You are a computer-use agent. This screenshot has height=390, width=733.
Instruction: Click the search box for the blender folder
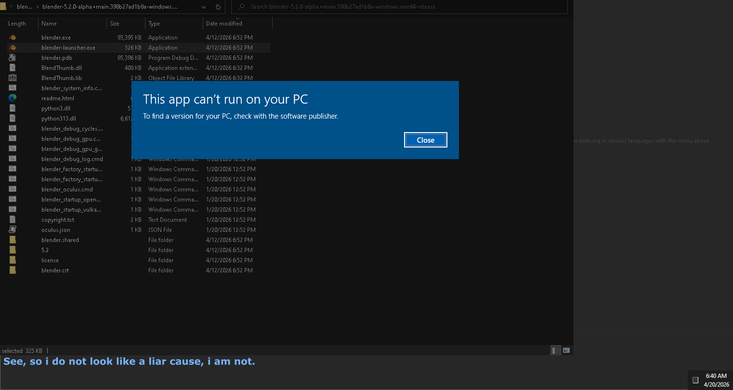click(399, 7)
